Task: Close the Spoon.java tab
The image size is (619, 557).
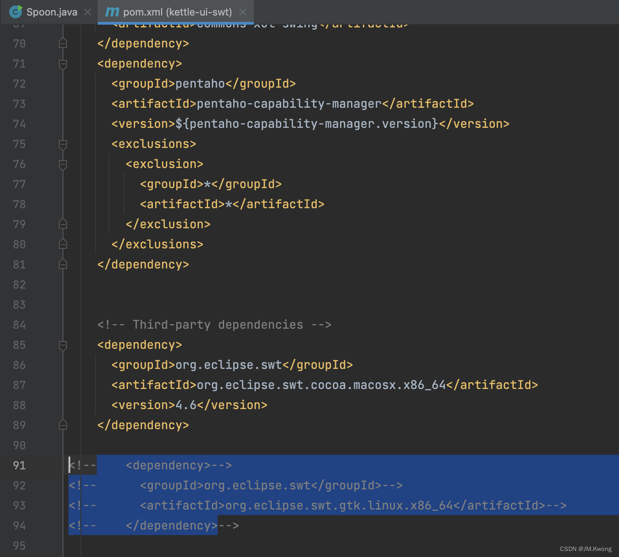Action: pos(87,12)
